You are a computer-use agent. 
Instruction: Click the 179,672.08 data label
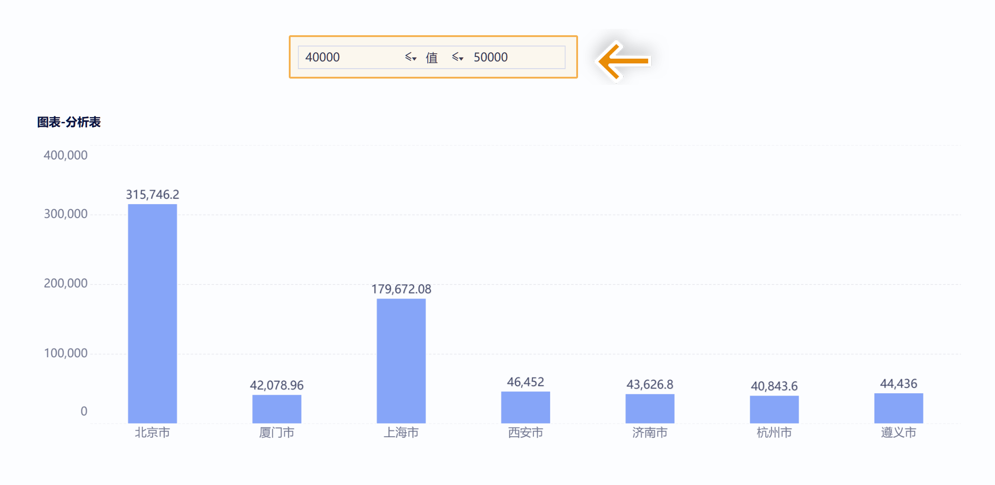coord(401,289)
